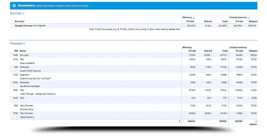Viewport: 267px width, 137px height.
Task: Click the 'About Memory' tab entry in Processes
Action: click(x=27, y=117)
